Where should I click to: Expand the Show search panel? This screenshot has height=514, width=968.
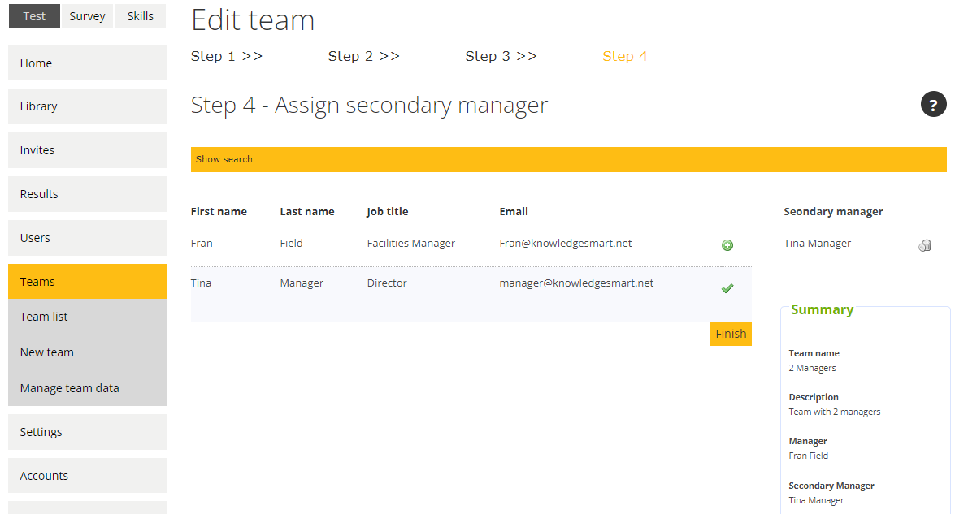[224, 159]
